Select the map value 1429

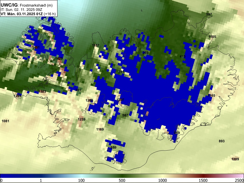pos(59,59)
